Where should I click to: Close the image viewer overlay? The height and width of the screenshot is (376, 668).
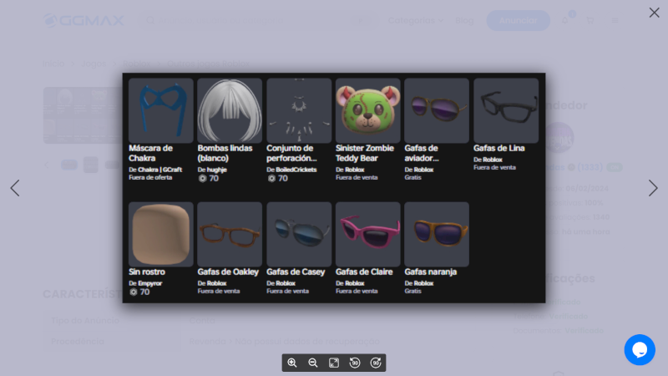[x=654, y=13]
